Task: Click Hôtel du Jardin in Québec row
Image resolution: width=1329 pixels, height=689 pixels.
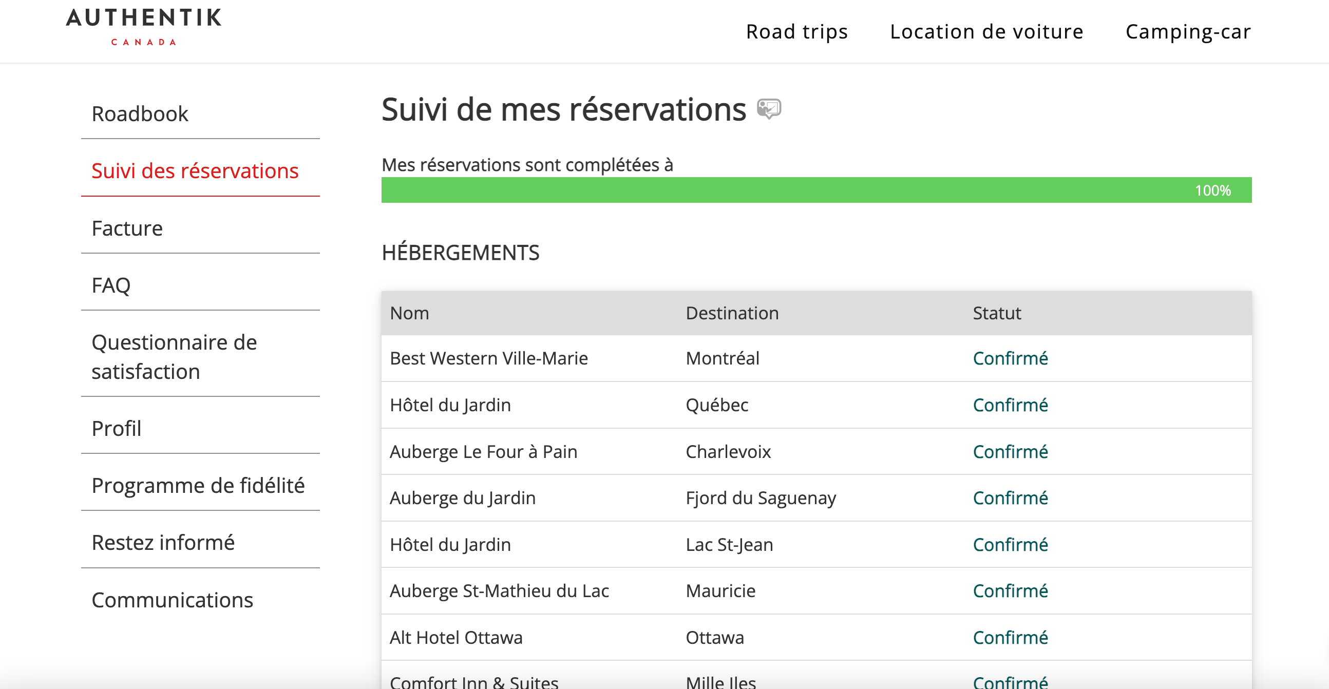Action: pos(450,405)
